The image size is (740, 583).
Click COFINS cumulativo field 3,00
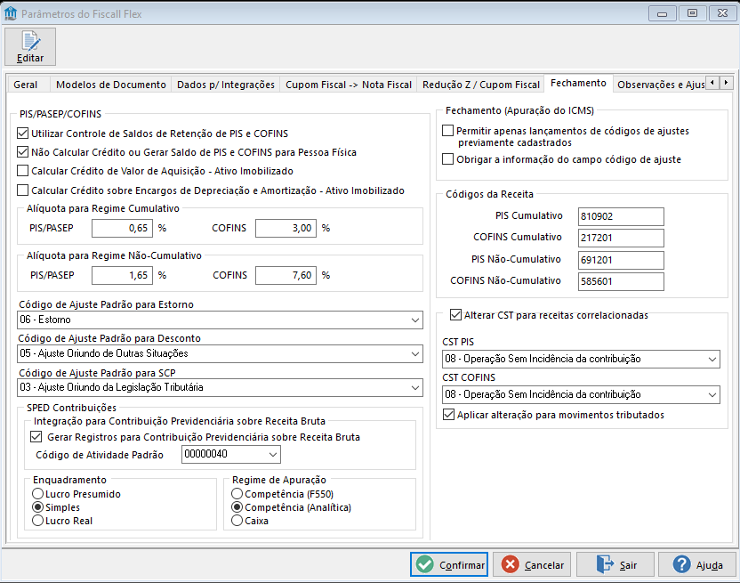(286, 228)
